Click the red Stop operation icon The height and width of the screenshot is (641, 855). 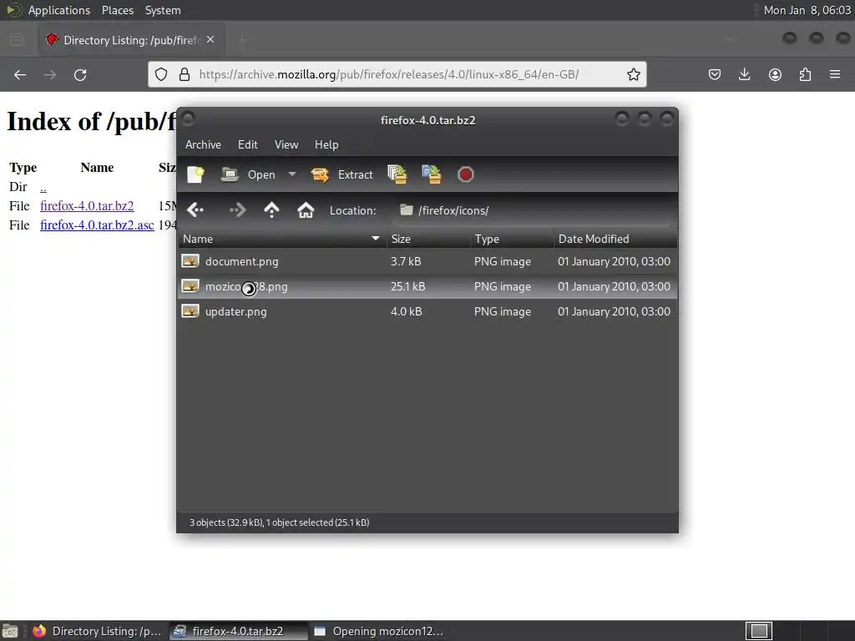[x=466, y=174]
